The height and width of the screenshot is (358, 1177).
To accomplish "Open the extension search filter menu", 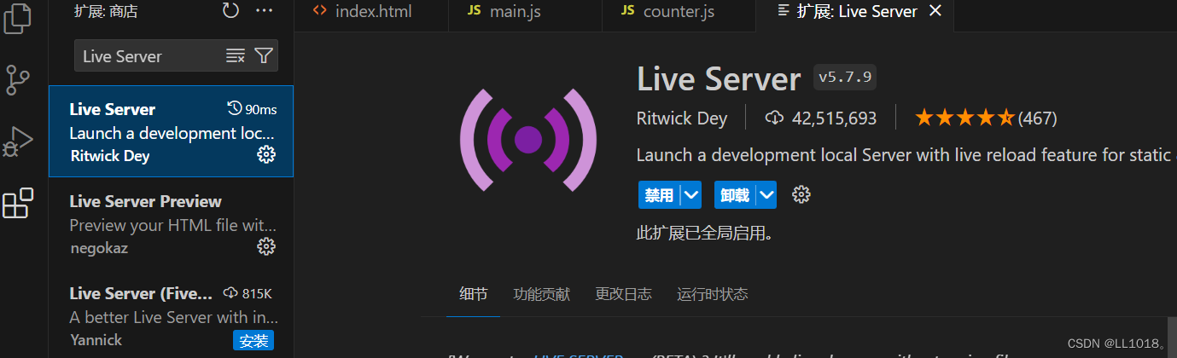I will [264, 56].
